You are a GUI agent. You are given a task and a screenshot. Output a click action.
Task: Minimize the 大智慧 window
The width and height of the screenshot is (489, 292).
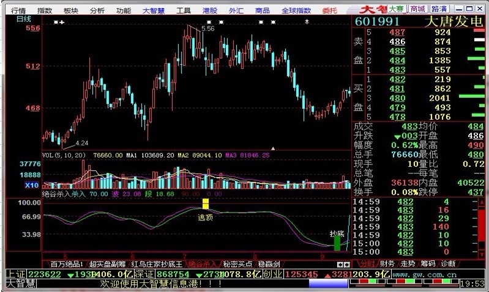coord(459,9)
